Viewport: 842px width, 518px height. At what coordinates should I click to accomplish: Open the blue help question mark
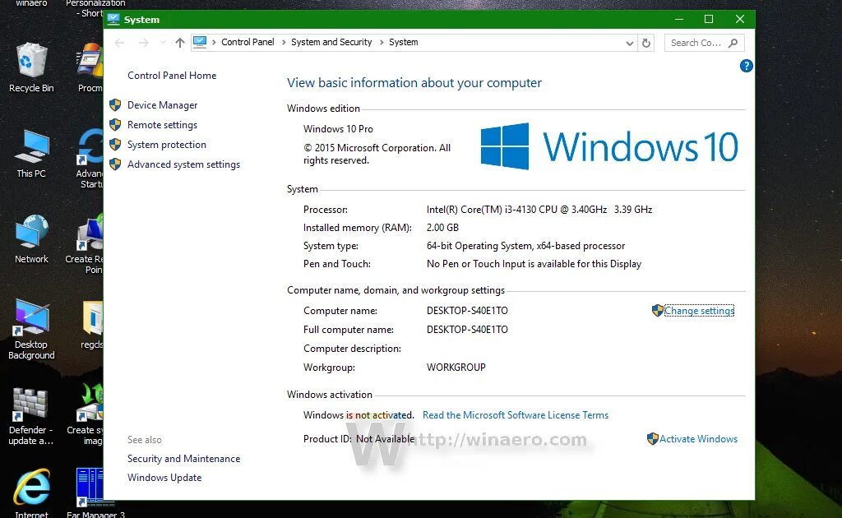[x=746, y=66]
